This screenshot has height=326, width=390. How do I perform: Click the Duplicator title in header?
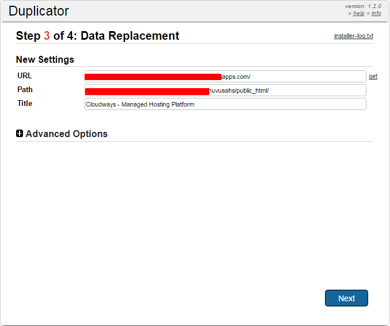coord(39,11)
